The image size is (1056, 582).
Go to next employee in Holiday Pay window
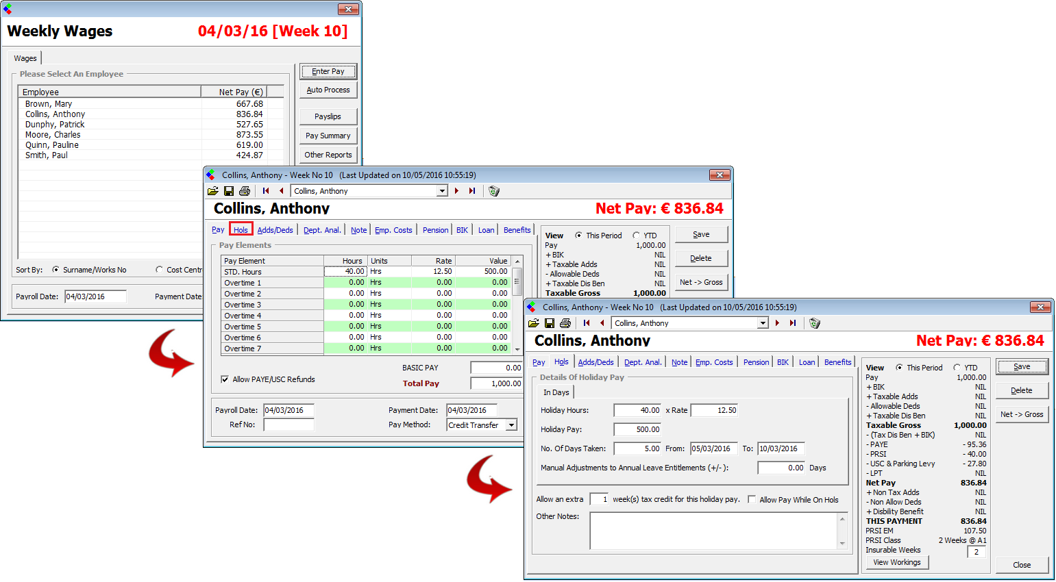pos(777,323)
